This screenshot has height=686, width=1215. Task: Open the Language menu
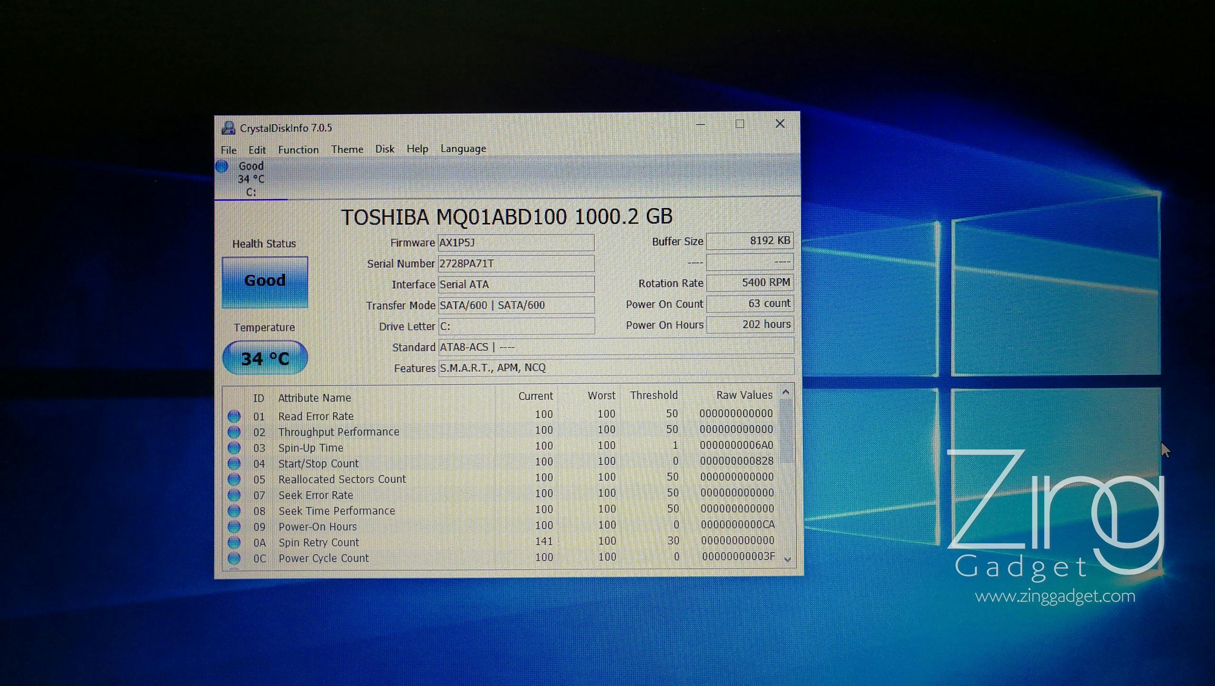[x=463, y=149]
